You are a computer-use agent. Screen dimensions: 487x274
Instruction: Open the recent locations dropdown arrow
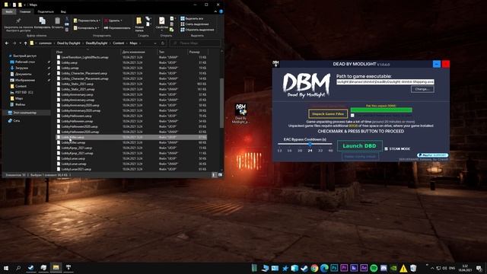coord(21,43)
